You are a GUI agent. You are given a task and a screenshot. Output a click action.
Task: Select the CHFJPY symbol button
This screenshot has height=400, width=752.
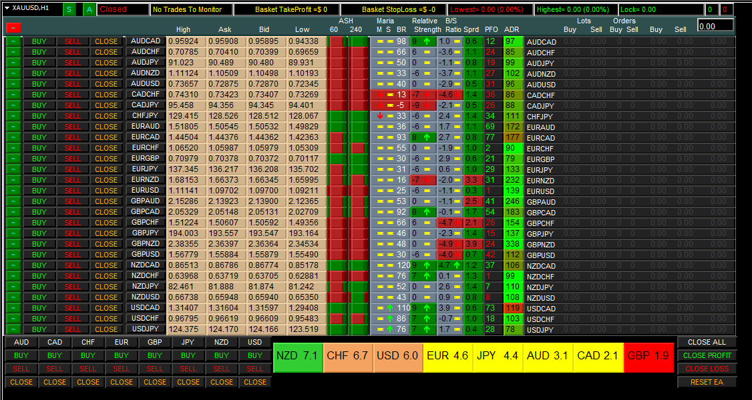click(x=146, y=115)
